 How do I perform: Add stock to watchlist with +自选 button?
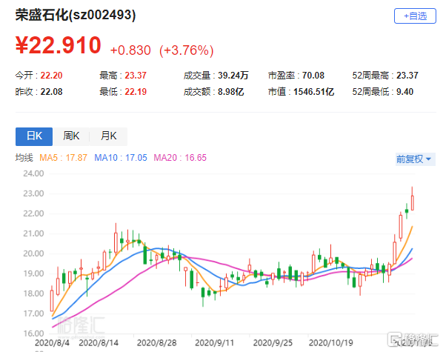coord(415,16)
